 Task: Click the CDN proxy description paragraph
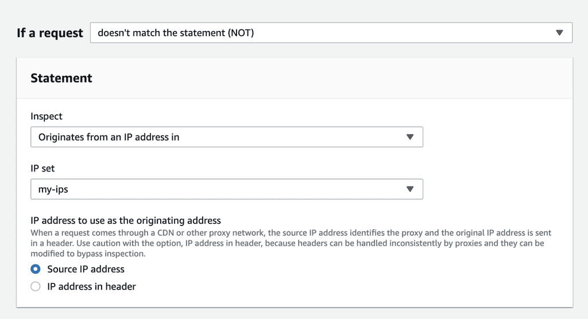pos(287,243)
